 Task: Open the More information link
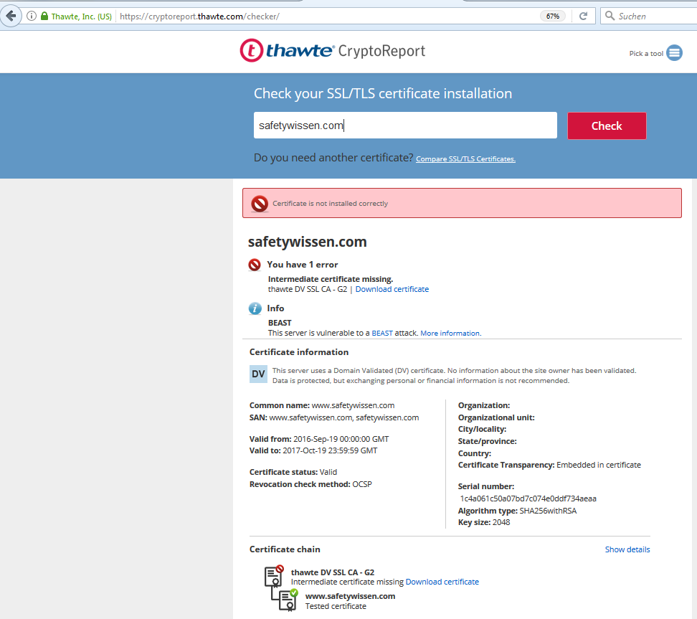coord(451,333)
